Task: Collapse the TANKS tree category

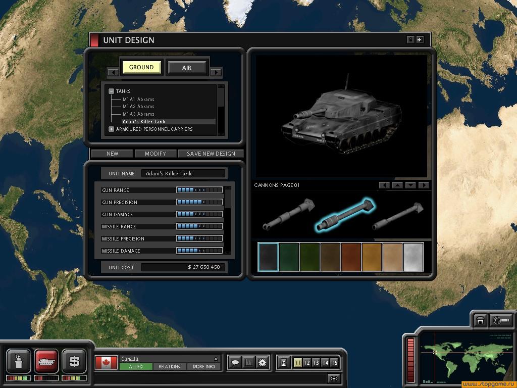Action: tap(111, 91)
